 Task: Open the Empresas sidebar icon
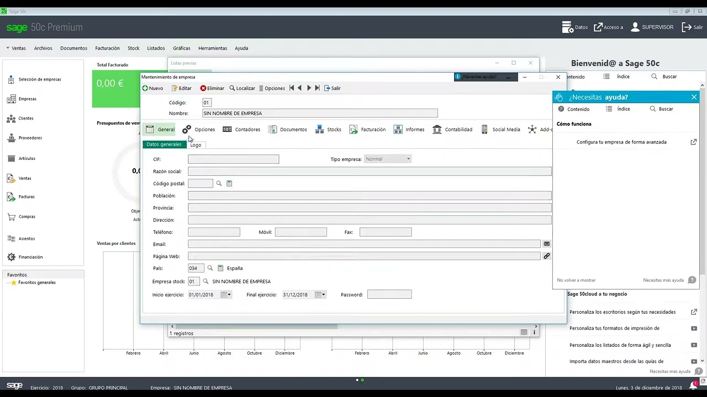11,99
